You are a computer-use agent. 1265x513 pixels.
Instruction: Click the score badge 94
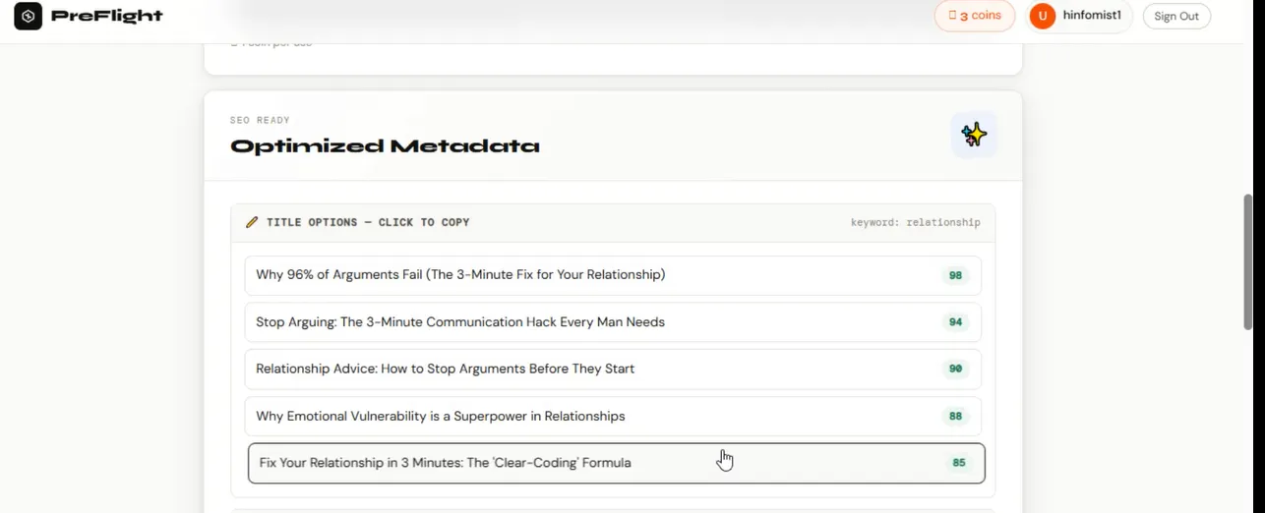click(955, 322)
